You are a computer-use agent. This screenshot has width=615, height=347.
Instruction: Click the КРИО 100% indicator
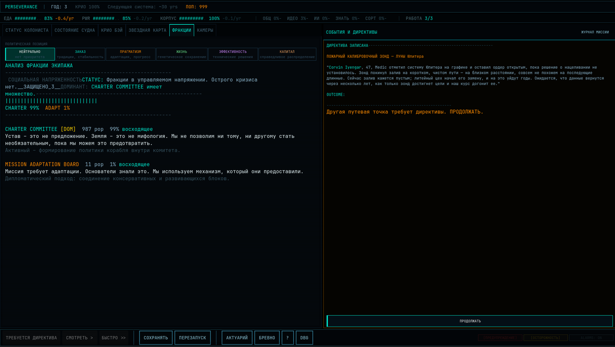coord(88,7)
